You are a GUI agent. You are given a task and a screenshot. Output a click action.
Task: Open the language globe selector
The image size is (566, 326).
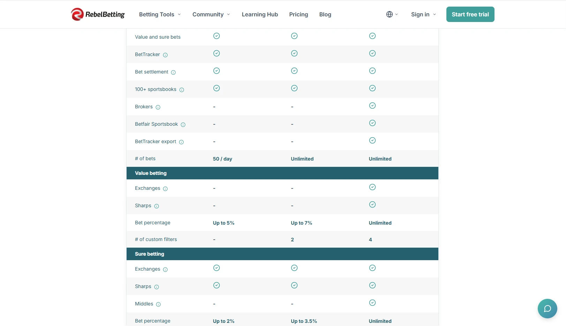392,14
